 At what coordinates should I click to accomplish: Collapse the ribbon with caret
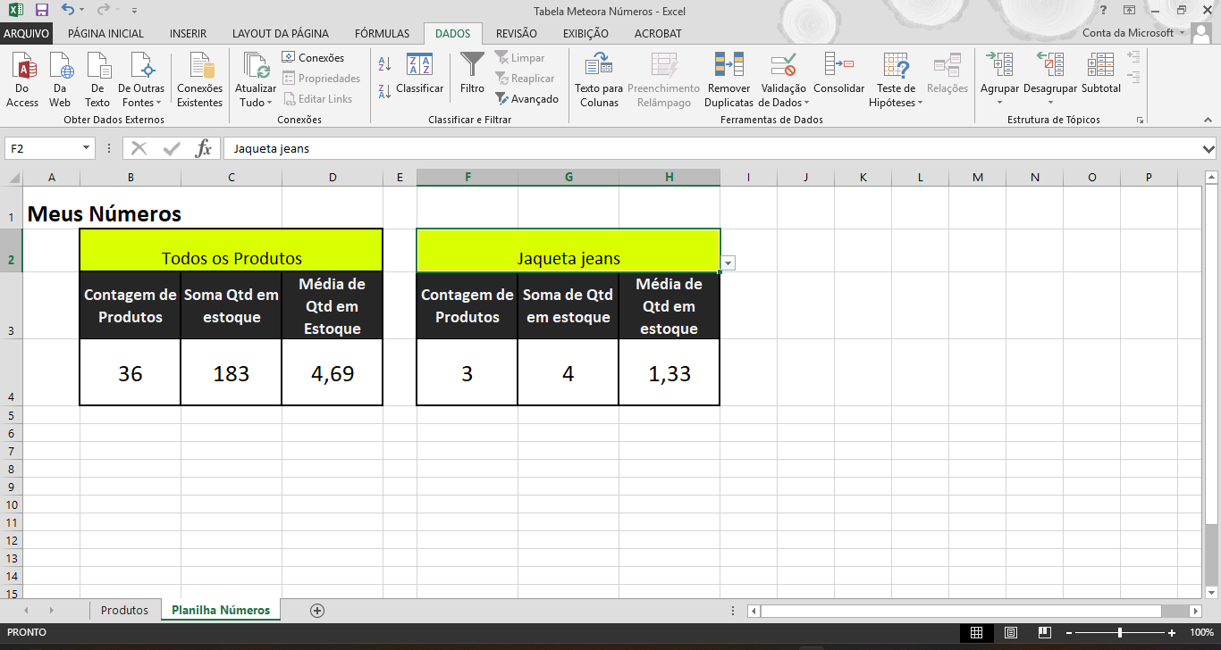pos(1208,119)
